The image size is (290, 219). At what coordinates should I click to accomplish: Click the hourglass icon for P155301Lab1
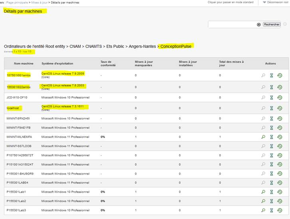point(271,192)
